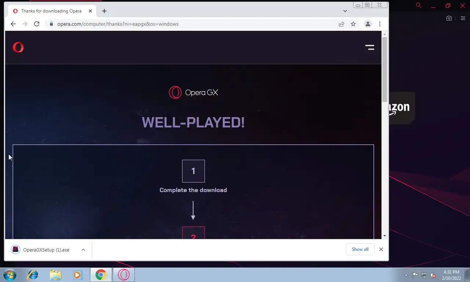This screenshot has height=282, width=470.
Task: Switch to Opera GX in the taskbar
Action: pyautogui.click(x=124, y=275)
